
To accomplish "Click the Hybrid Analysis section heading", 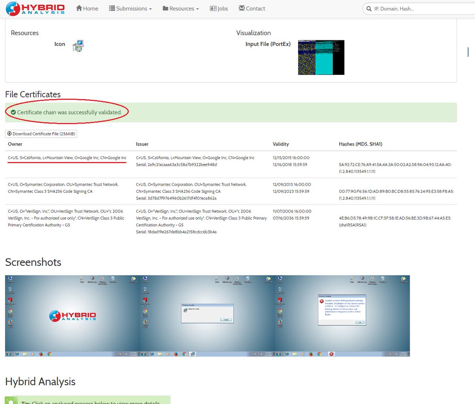I will tap(40, 381).
